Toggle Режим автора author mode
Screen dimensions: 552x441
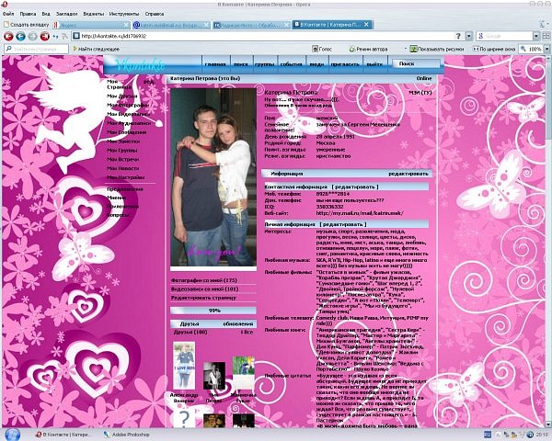(368, 49)
